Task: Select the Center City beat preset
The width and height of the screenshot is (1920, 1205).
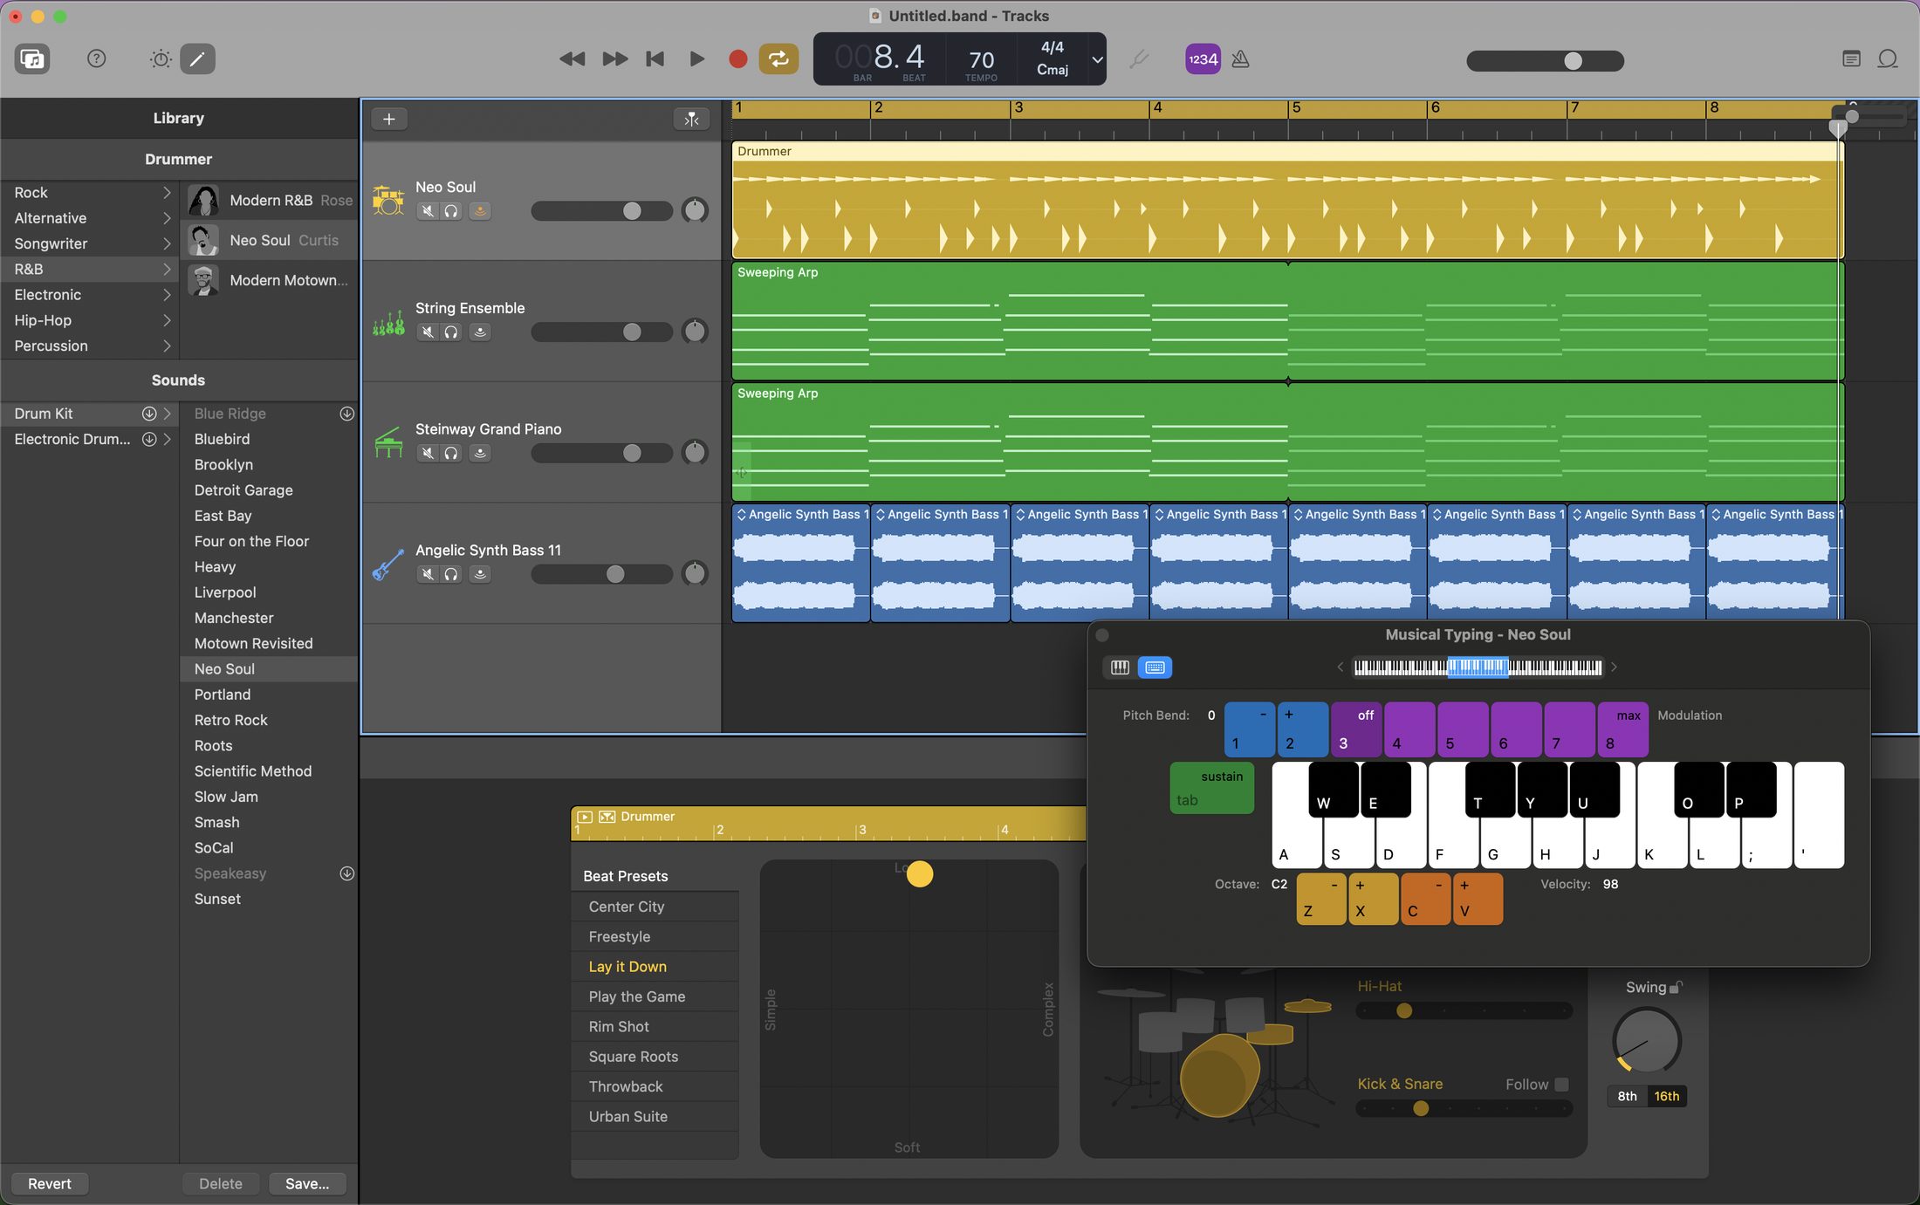Action: (x=655, y=907)
